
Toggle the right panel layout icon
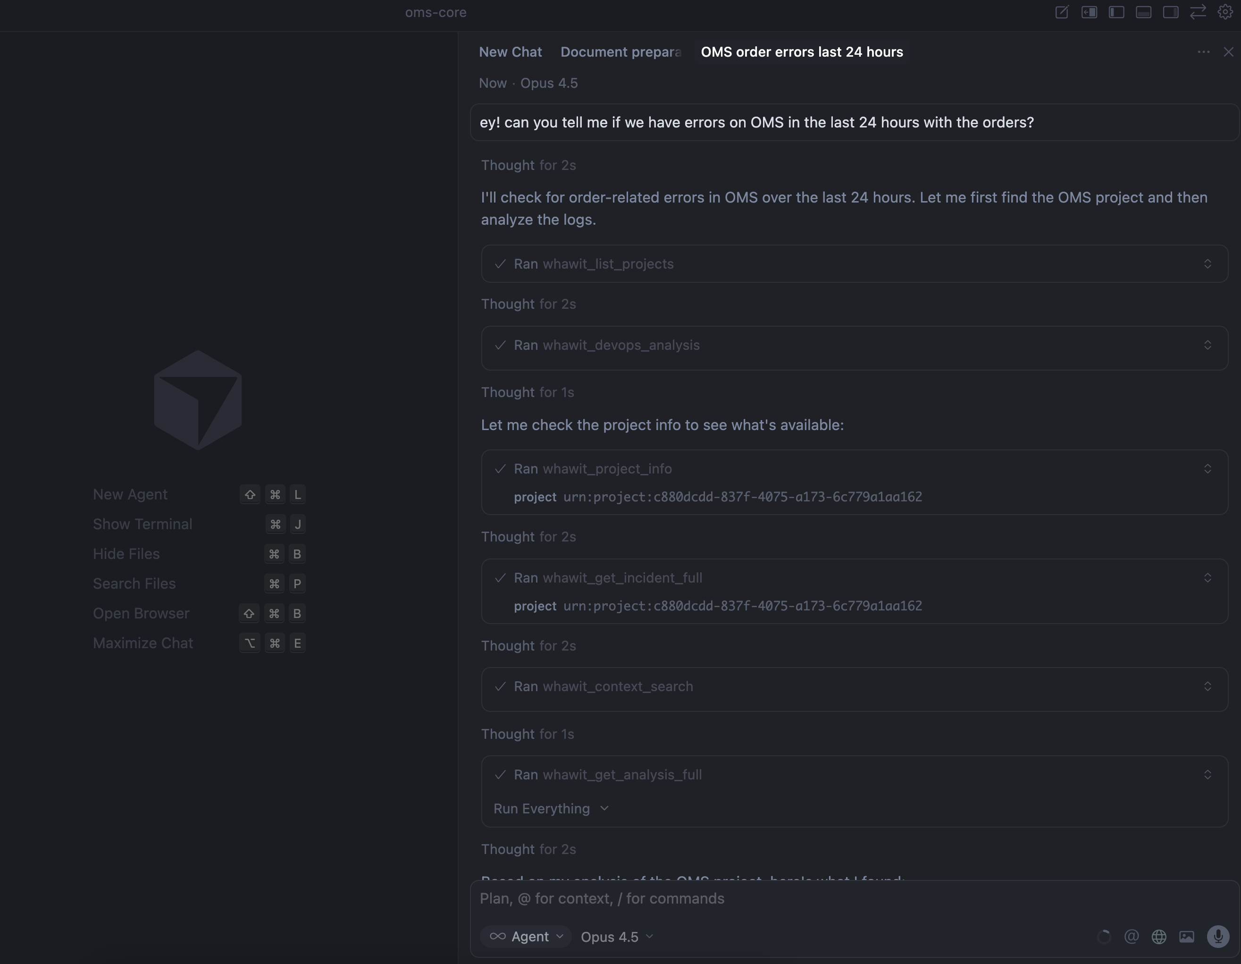coord(1171,12)
